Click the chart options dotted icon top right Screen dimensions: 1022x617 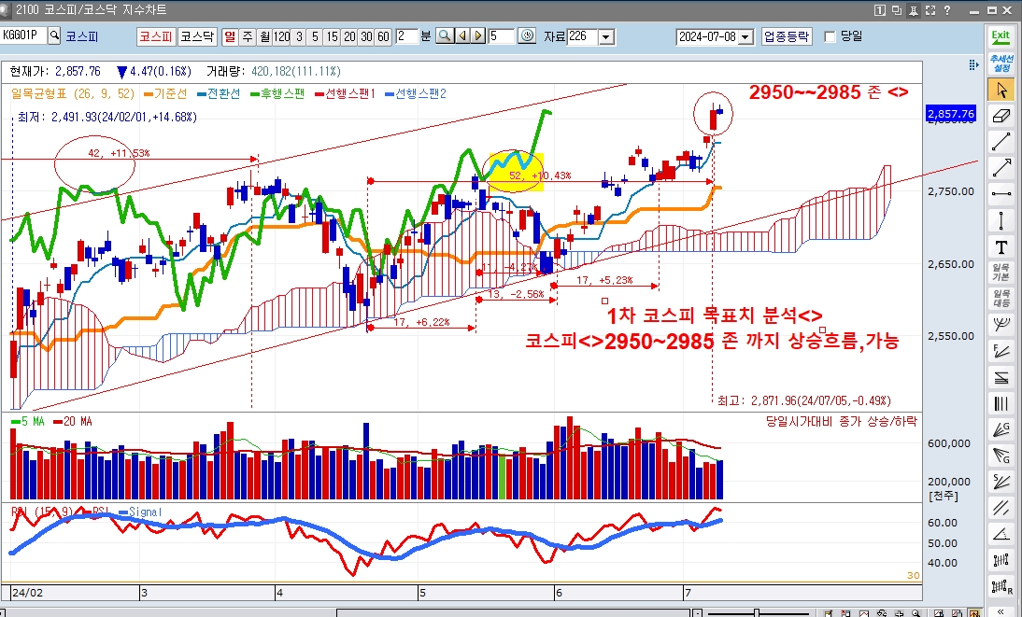[x=973, y=64]
